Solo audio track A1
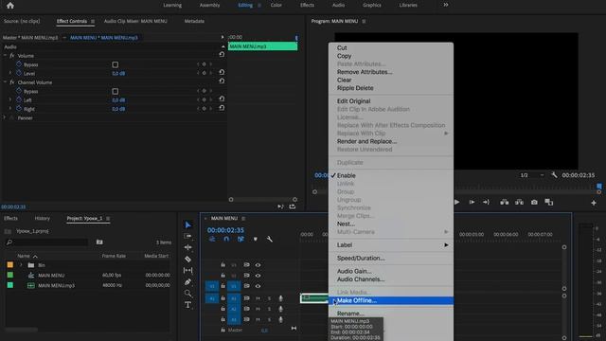The image size is (606, 341). 269,298
